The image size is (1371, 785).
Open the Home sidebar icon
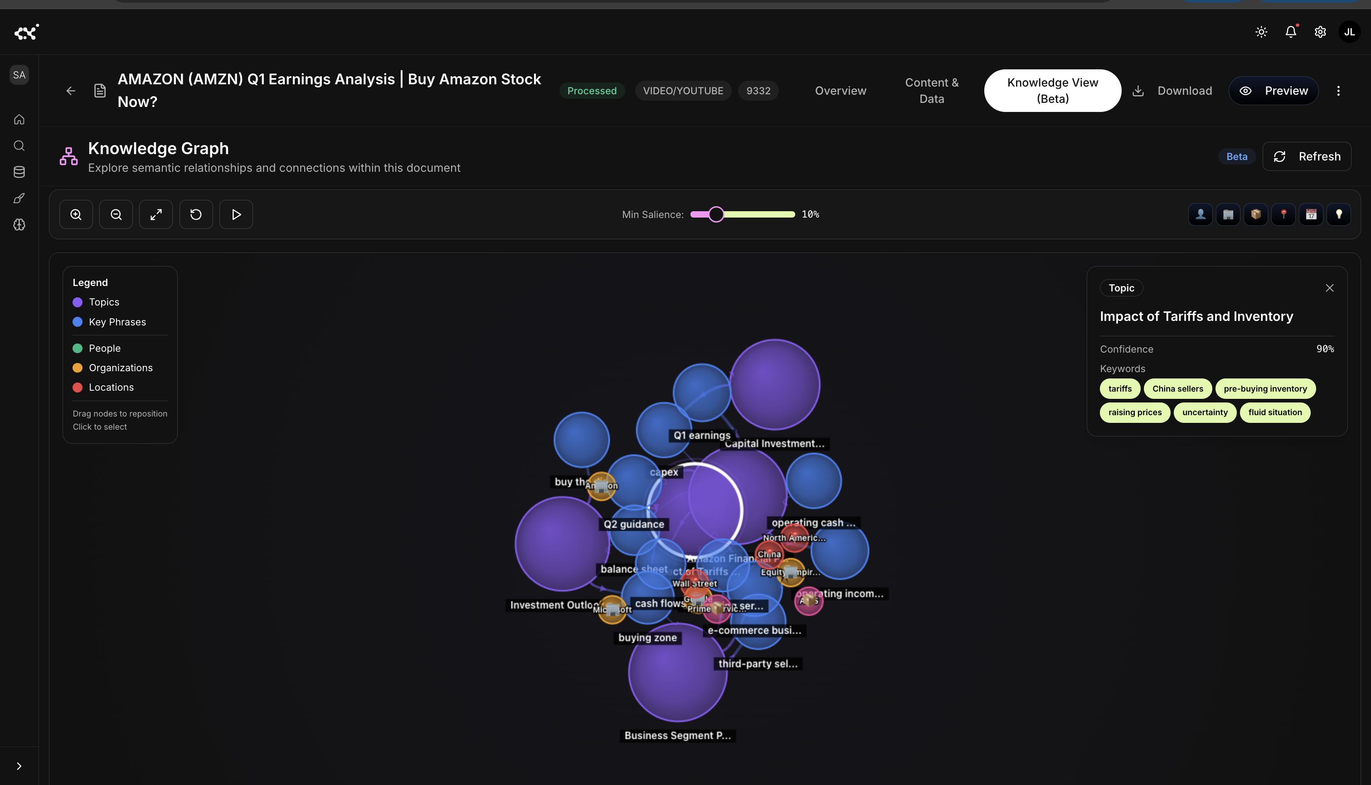[19, 119]
